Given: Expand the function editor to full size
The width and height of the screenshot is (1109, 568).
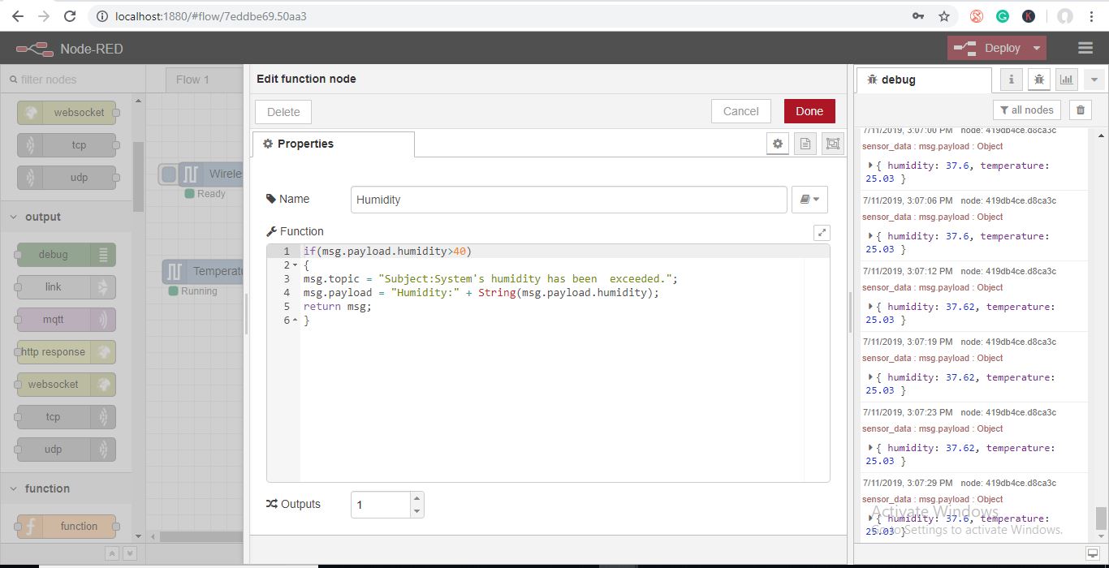Looking at the screenshot, I should (x=822, y=233).
